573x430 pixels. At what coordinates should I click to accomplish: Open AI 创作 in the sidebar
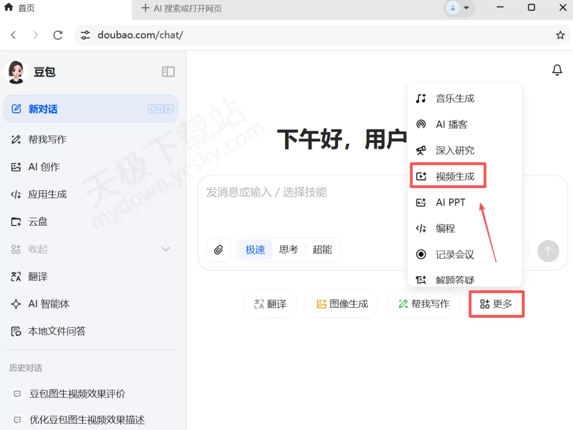tap(91, 167)
